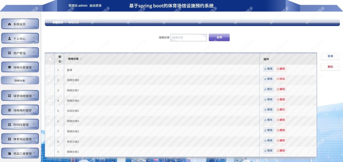Click the edit pencil icon in 场地分类6 row
This screenshot has width=343, height=162.
(x=265, y=100)
